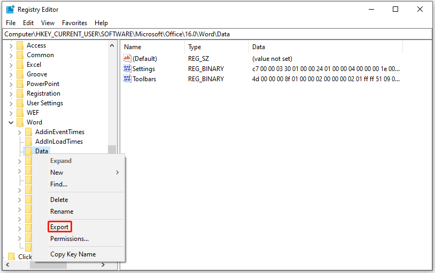Click the Registry Editor app icon in title bar
435x273 pixels.
pyautogui.click(x=10, y=9)
